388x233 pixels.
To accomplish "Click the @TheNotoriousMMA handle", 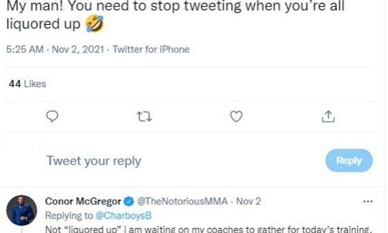I will coord(182,202).
